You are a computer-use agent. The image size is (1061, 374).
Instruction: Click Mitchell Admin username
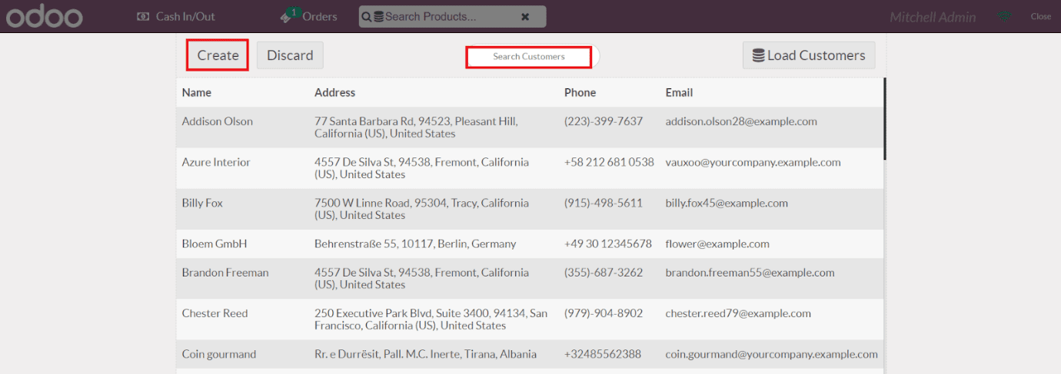click(933, 17)
